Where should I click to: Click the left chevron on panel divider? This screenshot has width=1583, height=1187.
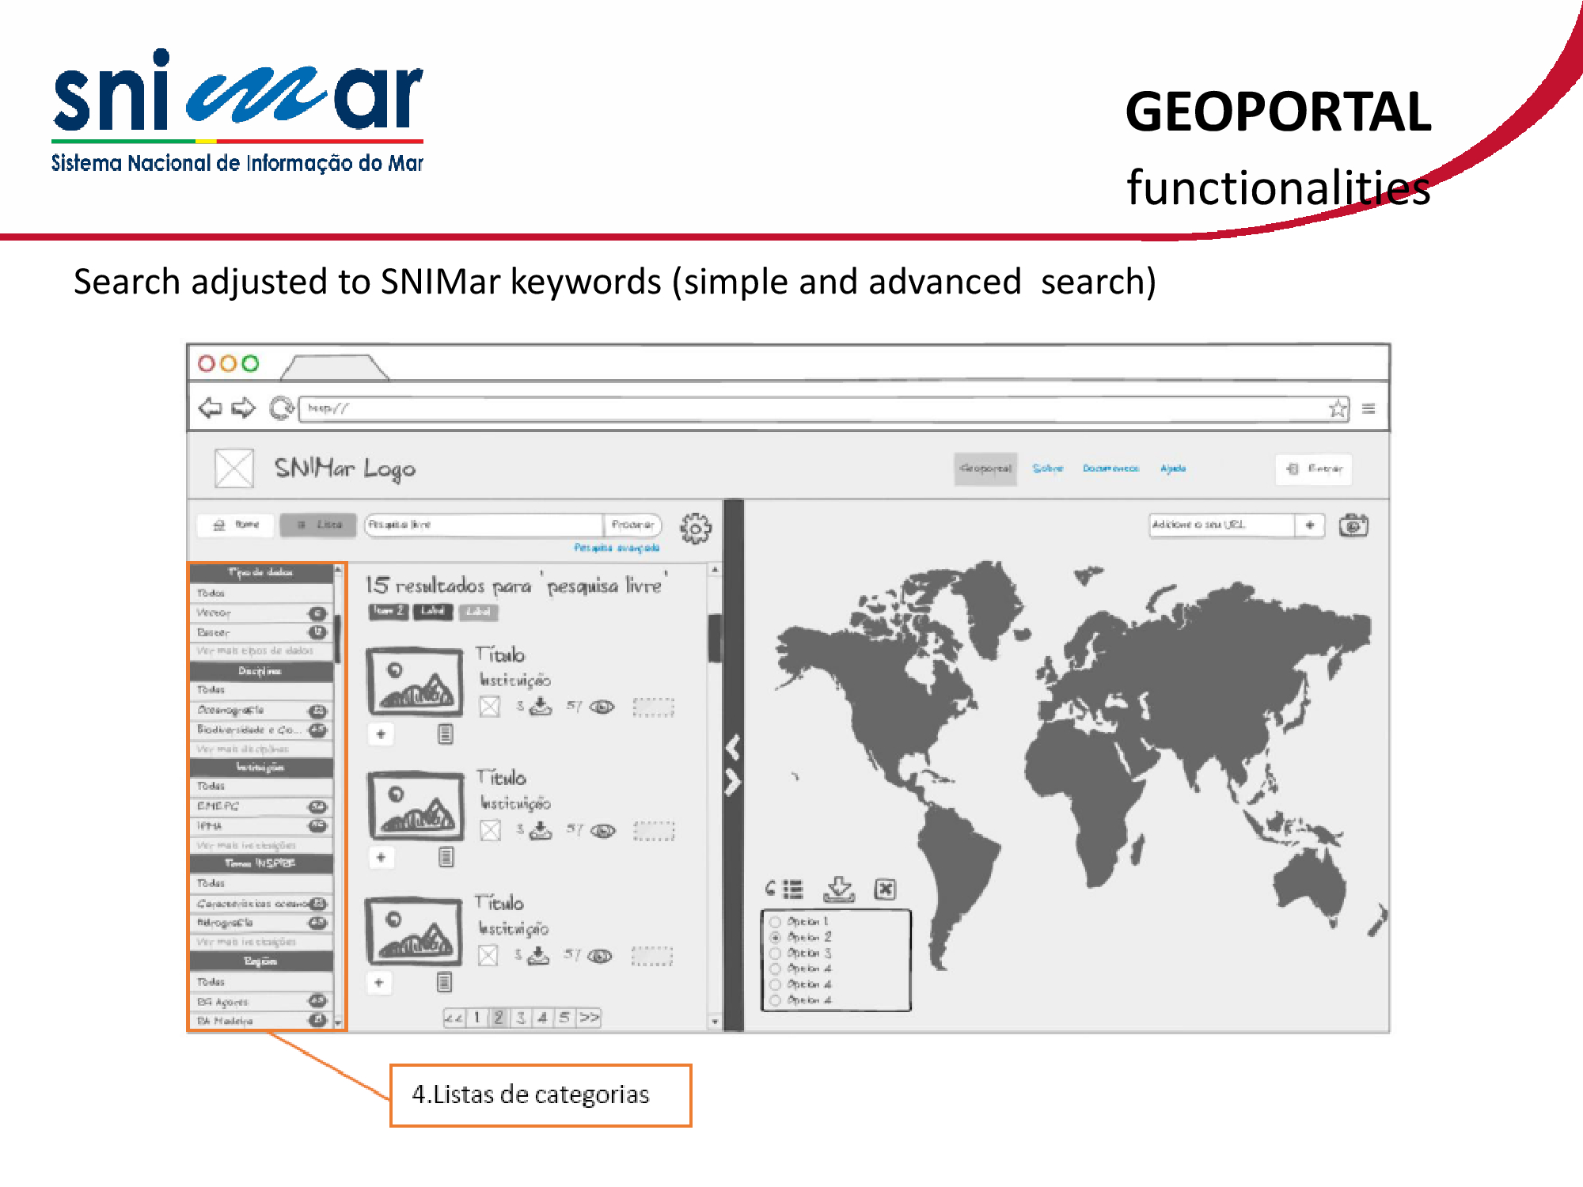coord(734,747)
